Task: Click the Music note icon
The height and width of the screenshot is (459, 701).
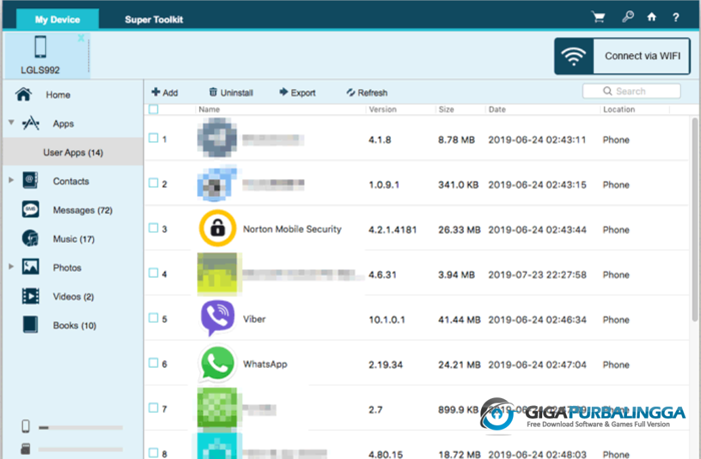Action: pyautogui.click(x=31, y=238)
